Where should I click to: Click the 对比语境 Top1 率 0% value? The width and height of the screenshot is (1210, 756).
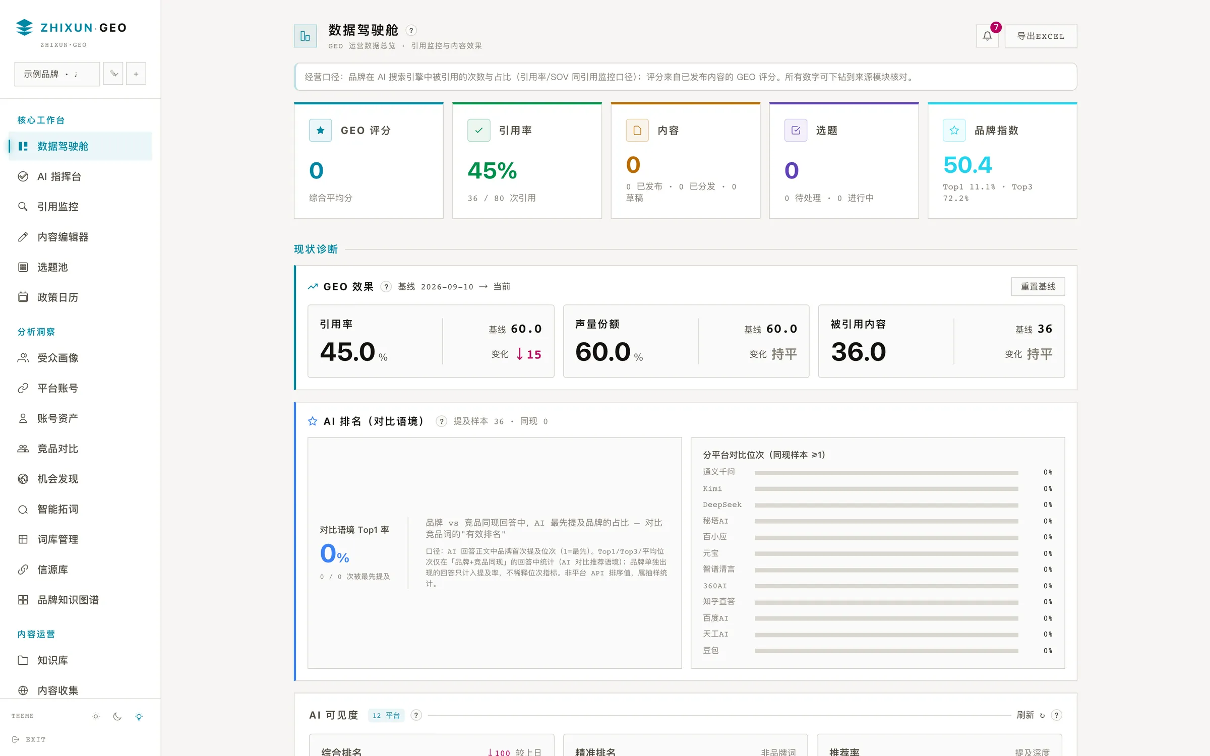[x=335, y=553]
